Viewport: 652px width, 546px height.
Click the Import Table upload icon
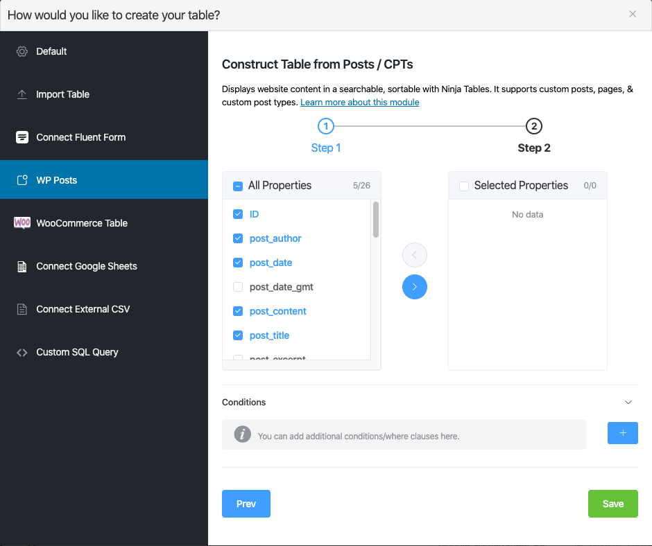click(x=22, y=94)
